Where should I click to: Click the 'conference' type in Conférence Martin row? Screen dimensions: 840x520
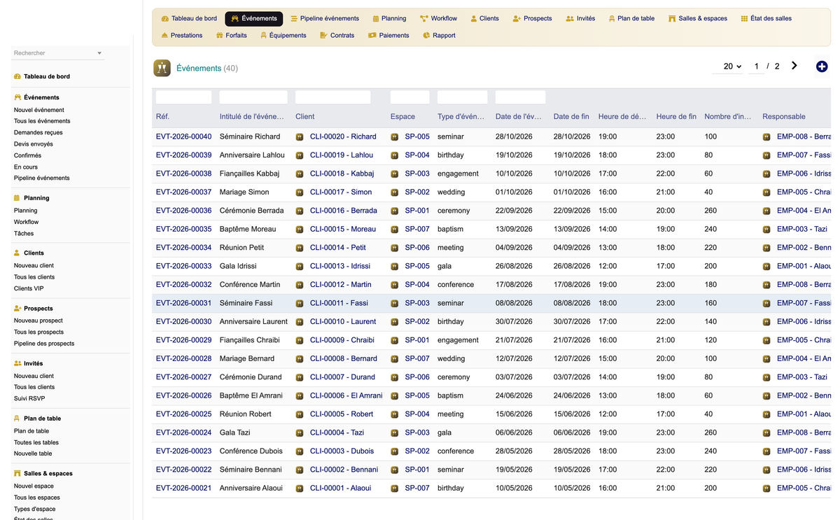[x=456, y=285]
